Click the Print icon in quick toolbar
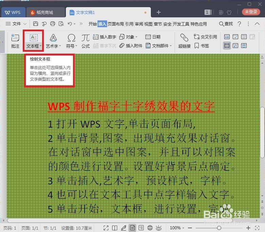 [x=53, y=24]
